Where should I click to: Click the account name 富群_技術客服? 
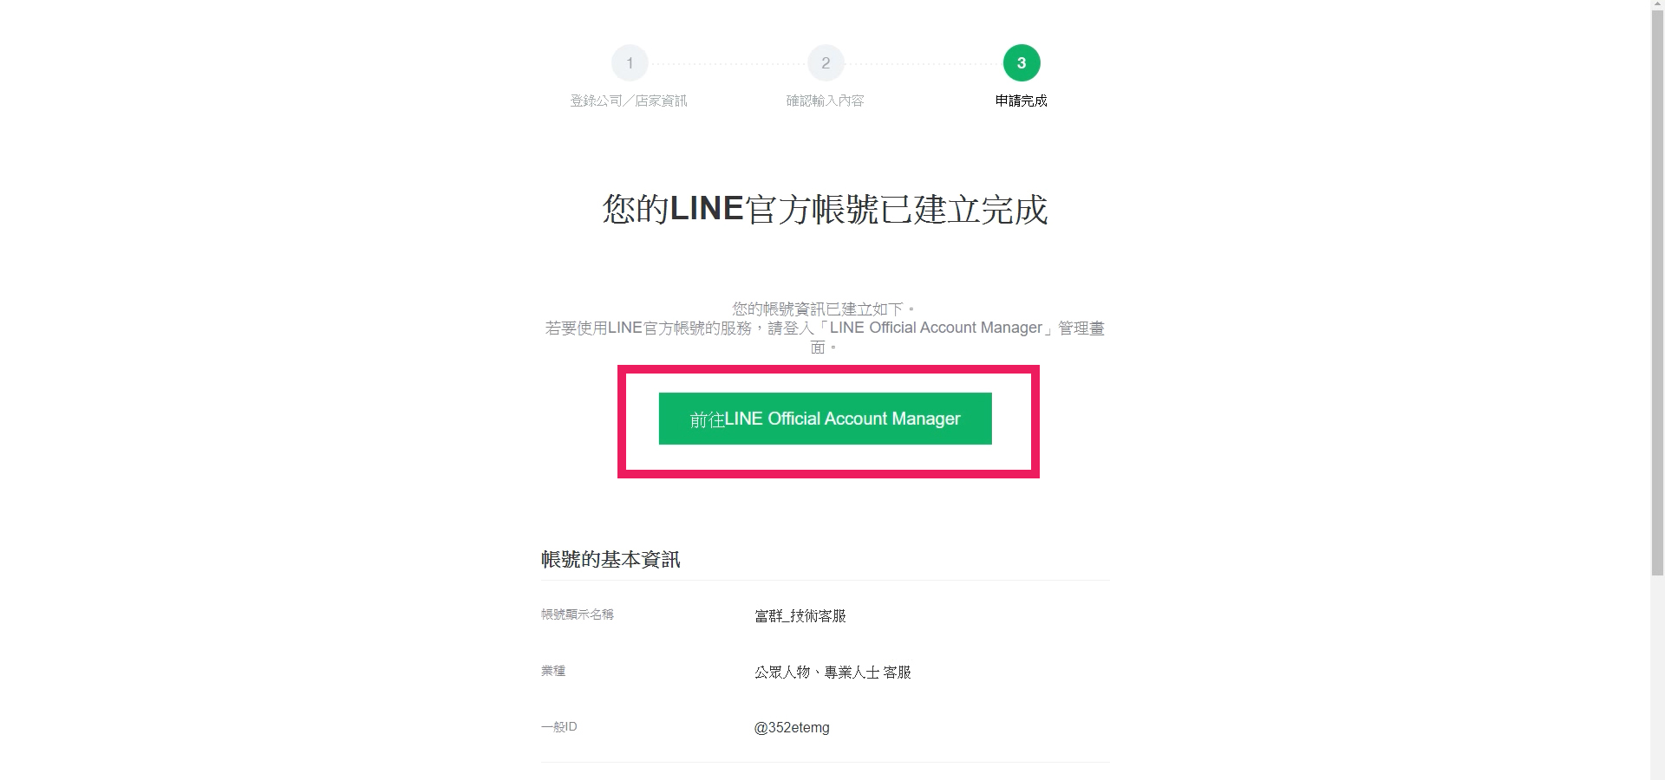[x=800, y=615]
